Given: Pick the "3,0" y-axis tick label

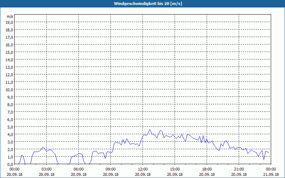Looking at the screenshot, I should point(10,142).
